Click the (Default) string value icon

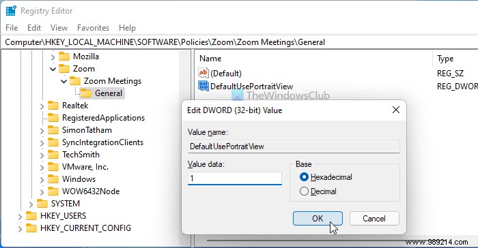point(203,73)
